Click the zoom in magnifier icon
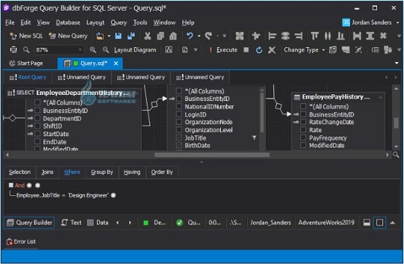 pyautogui.click(x=93, y=50)
